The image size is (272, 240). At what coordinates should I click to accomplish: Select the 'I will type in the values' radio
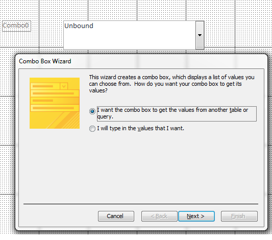(x=92, y=129)
